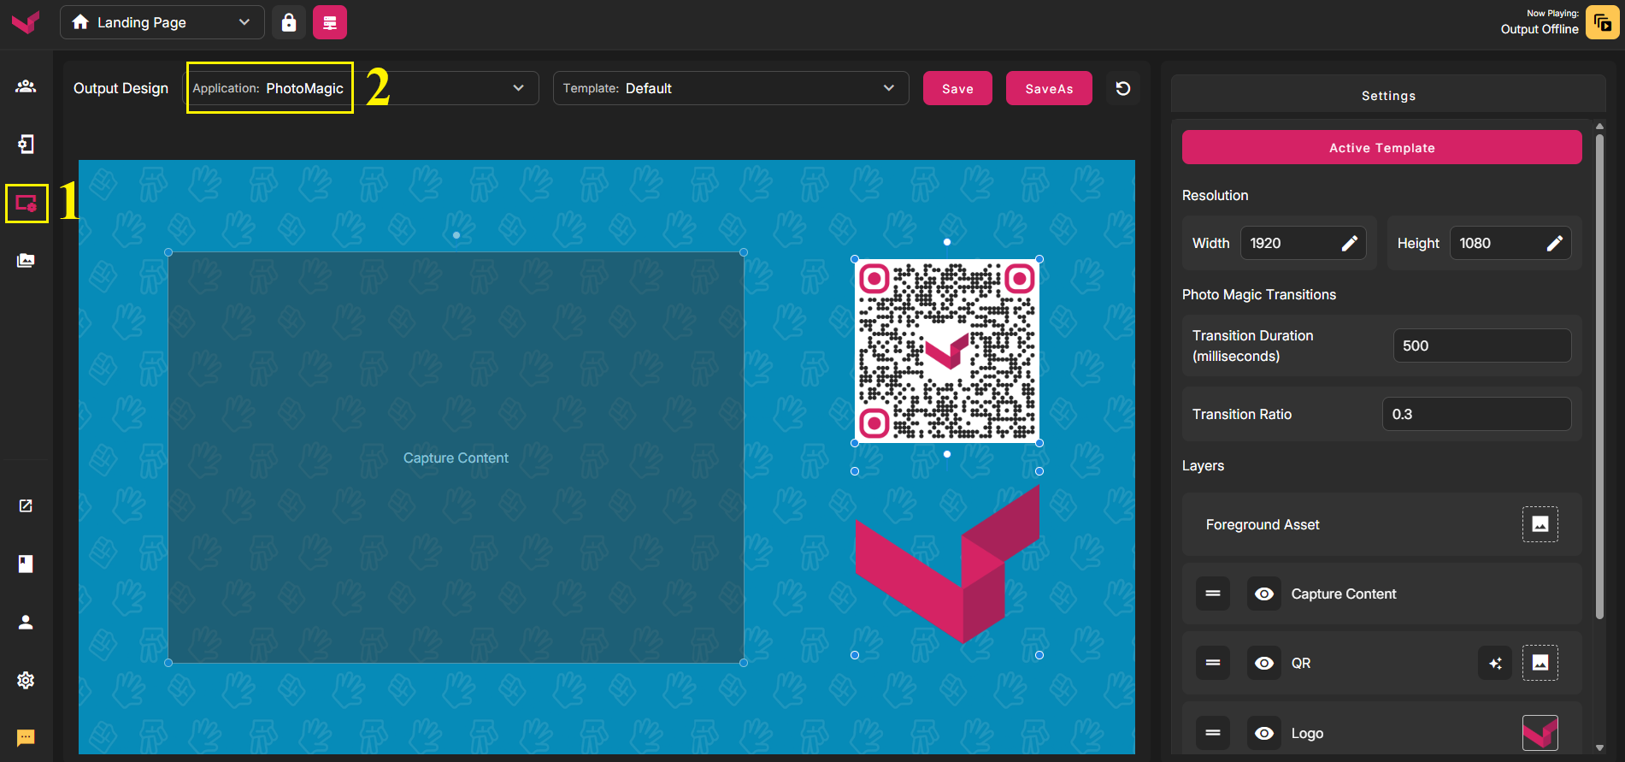Choose image for the QR layer
Image resolution: width=1625 pixels, height=762 pixels.
point(1540,663)
